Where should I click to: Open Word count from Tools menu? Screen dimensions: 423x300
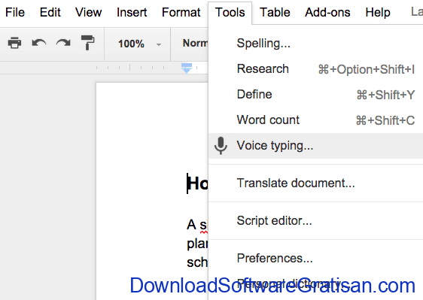coord(315,120)
